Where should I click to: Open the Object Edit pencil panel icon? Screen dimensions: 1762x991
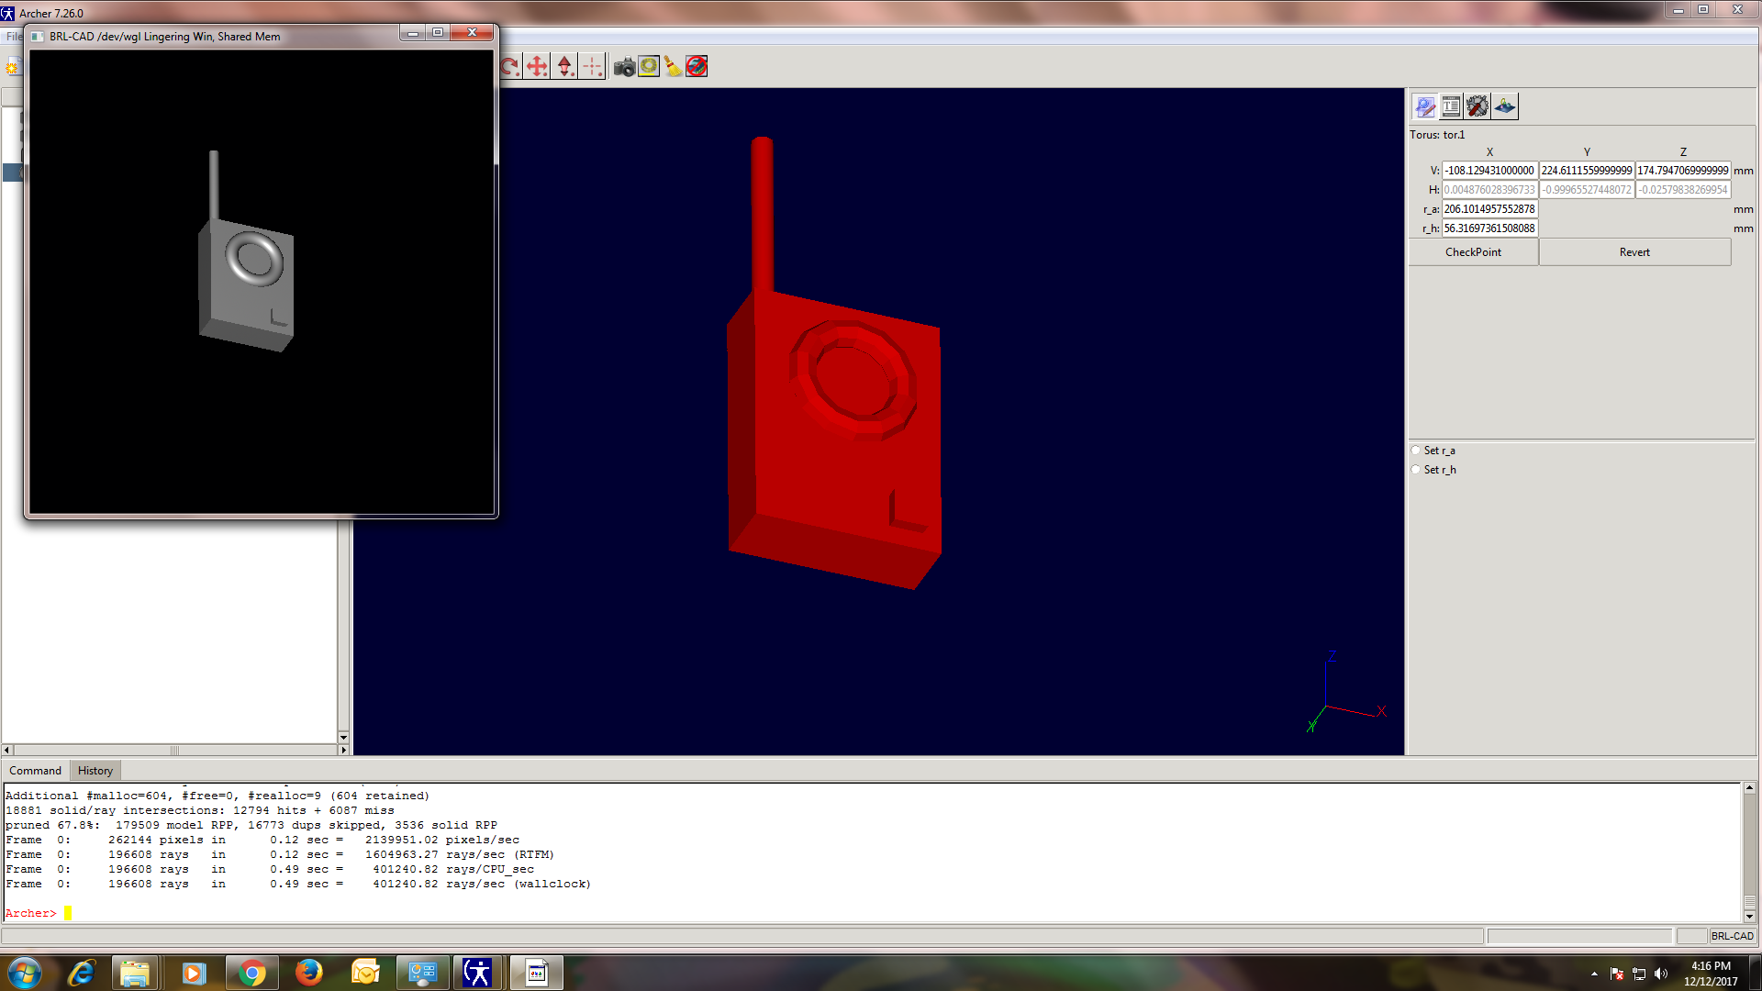coord(1425,106)
